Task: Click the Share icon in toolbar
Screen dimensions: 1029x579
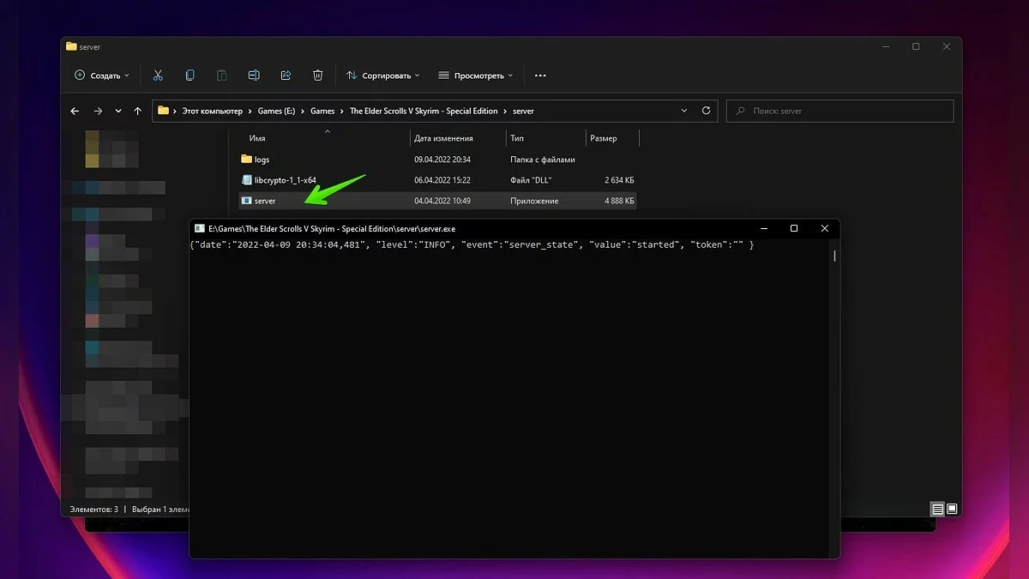Action: [x=286, y=75]
